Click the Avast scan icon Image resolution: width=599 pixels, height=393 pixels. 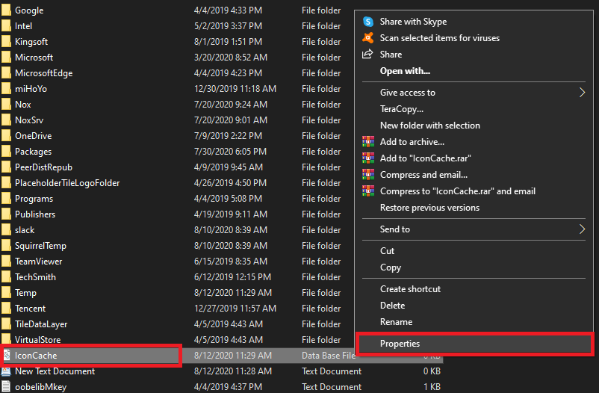pyautogui.click(x=368, y=38)
